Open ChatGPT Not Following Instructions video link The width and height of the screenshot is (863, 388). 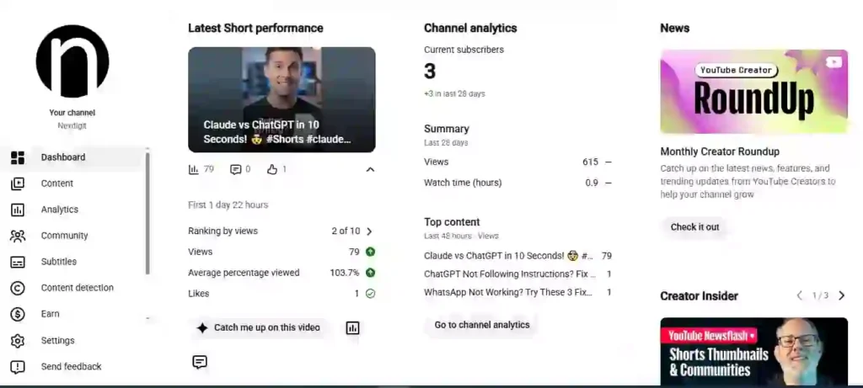510,274
